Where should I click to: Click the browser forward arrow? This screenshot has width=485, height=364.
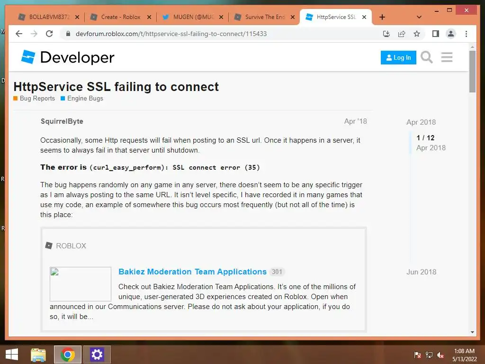34,34
